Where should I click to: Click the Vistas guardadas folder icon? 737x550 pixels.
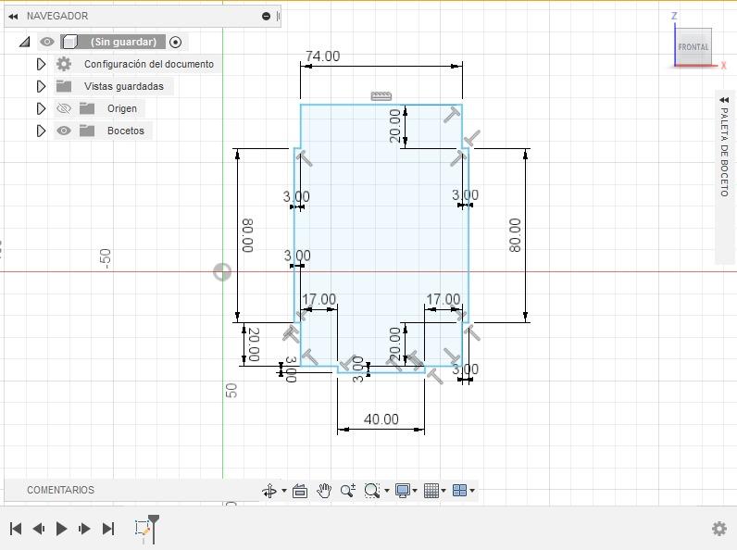coord(64,86)
